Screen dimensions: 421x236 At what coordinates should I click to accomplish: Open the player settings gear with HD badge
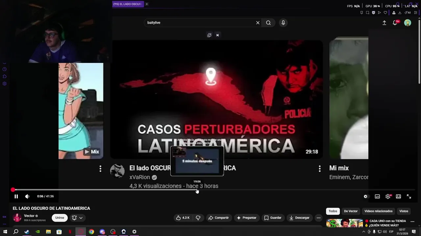388,196
